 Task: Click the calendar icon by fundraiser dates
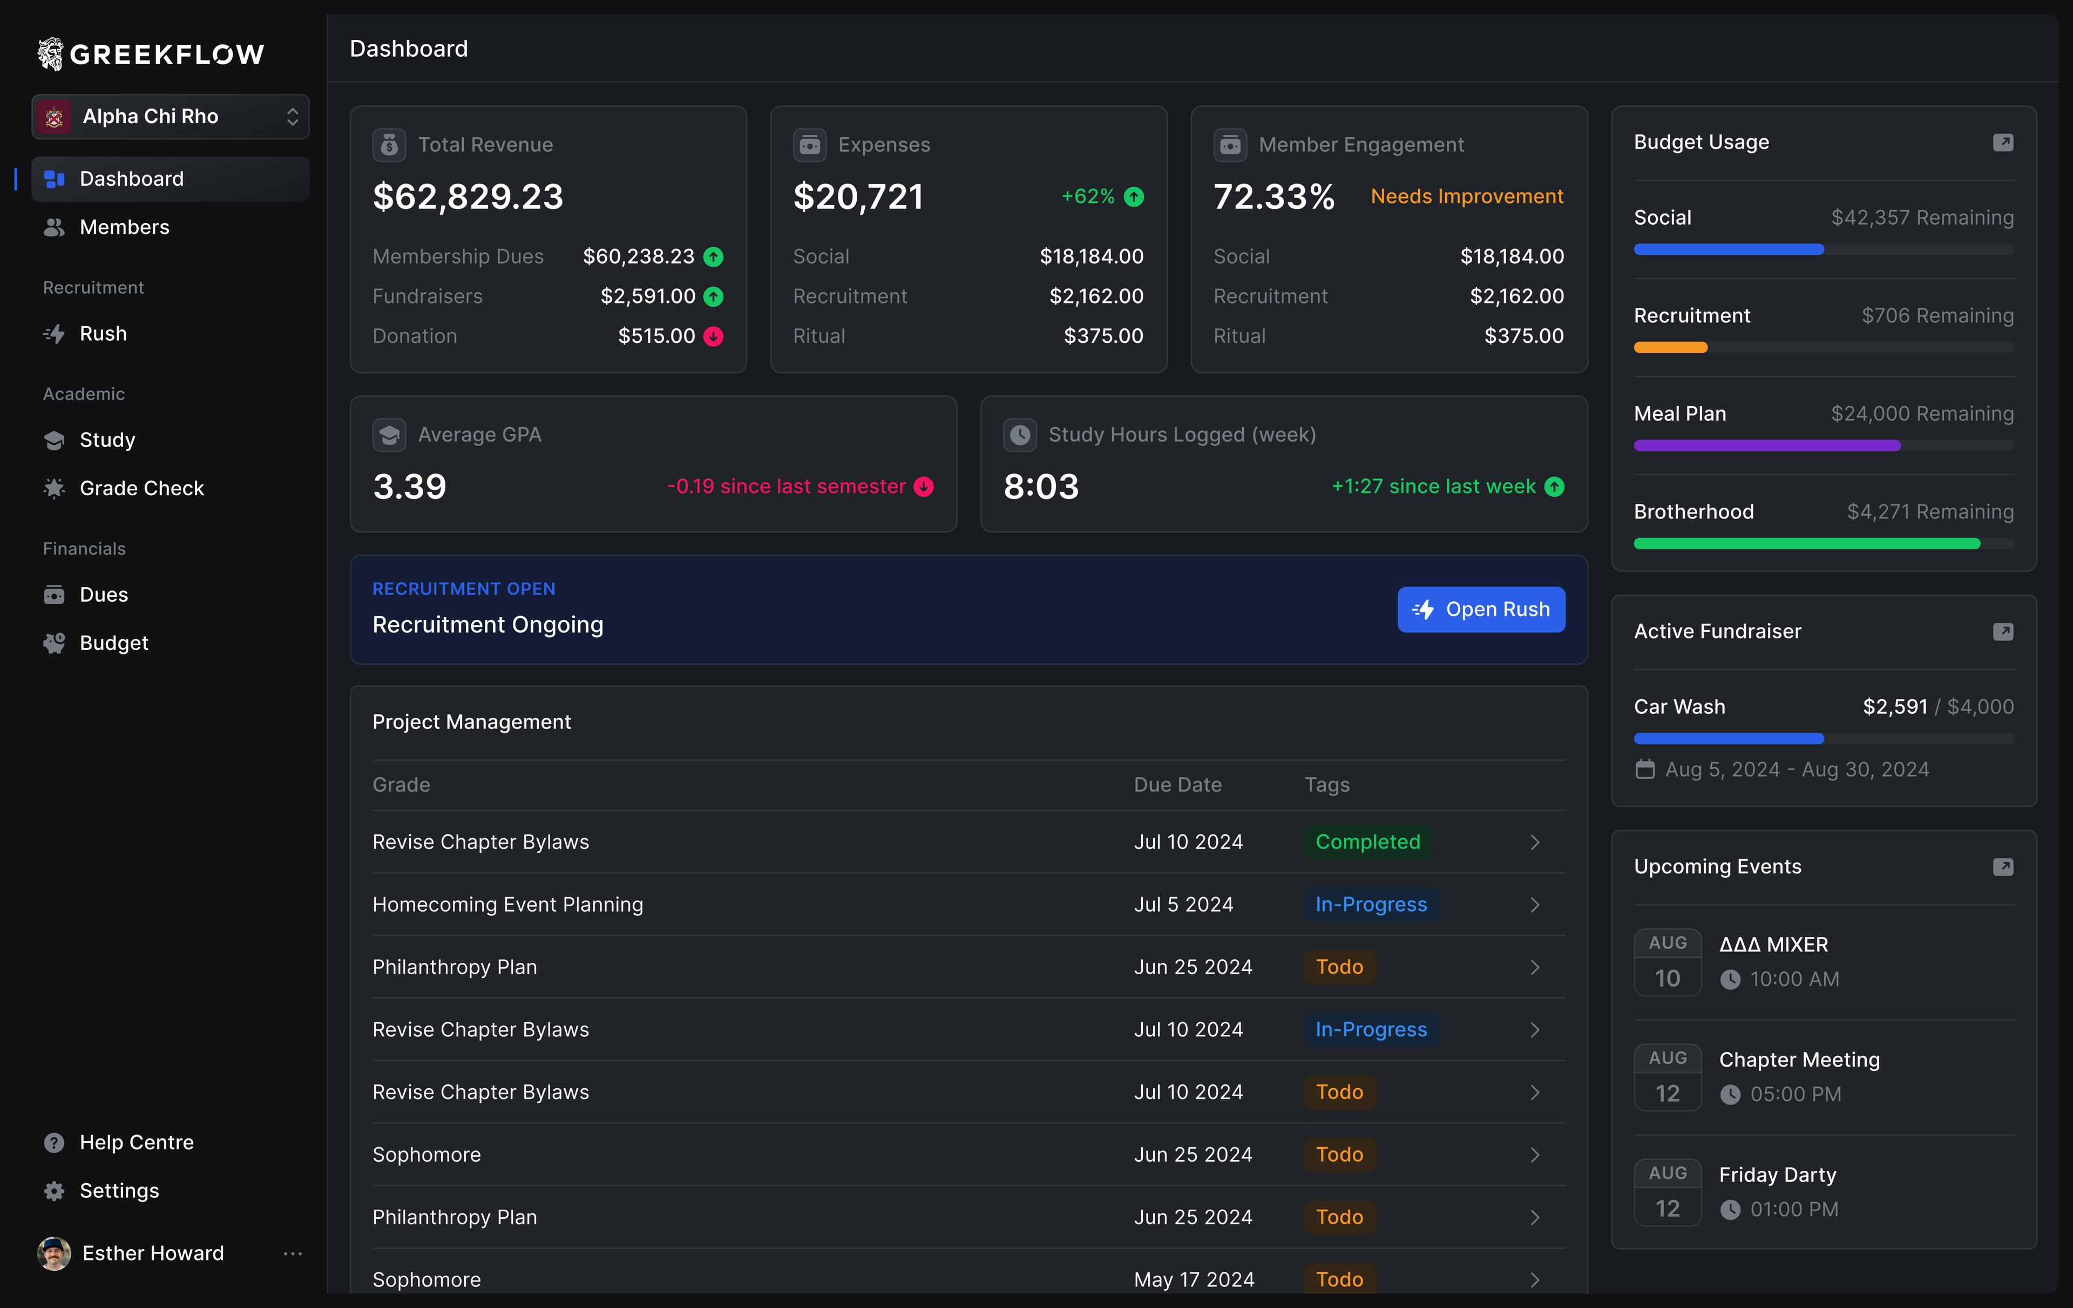coord(1644,770)
